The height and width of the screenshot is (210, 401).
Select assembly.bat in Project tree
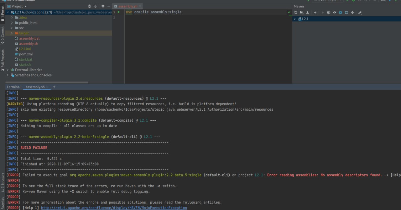pos(29,38)
